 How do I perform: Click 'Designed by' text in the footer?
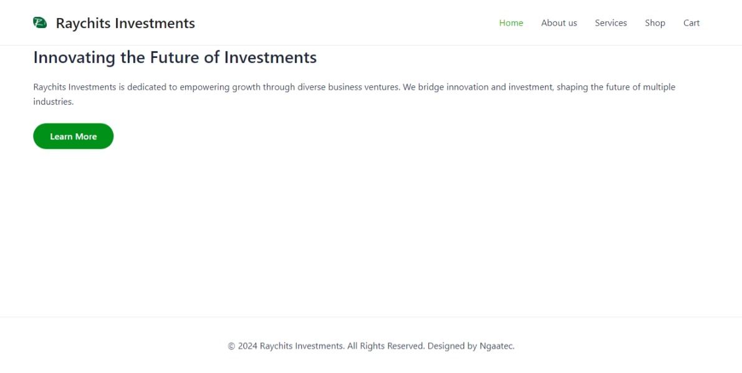click(452, 346)
